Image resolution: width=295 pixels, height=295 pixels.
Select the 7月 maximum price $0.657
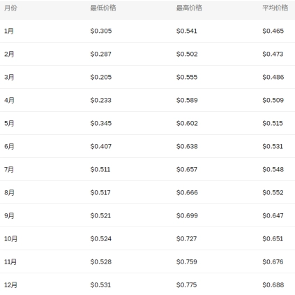(x=187, y=169)
